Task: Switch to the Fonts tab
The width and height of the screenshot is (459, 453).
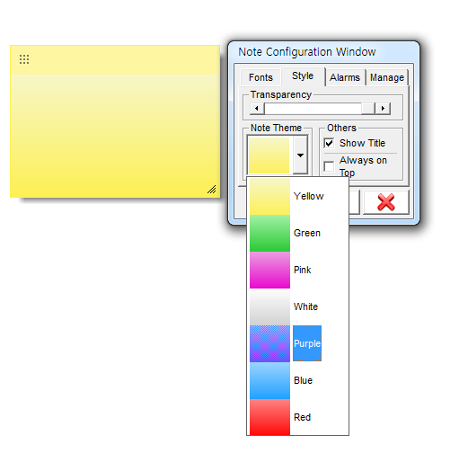Action: [260, 77]
